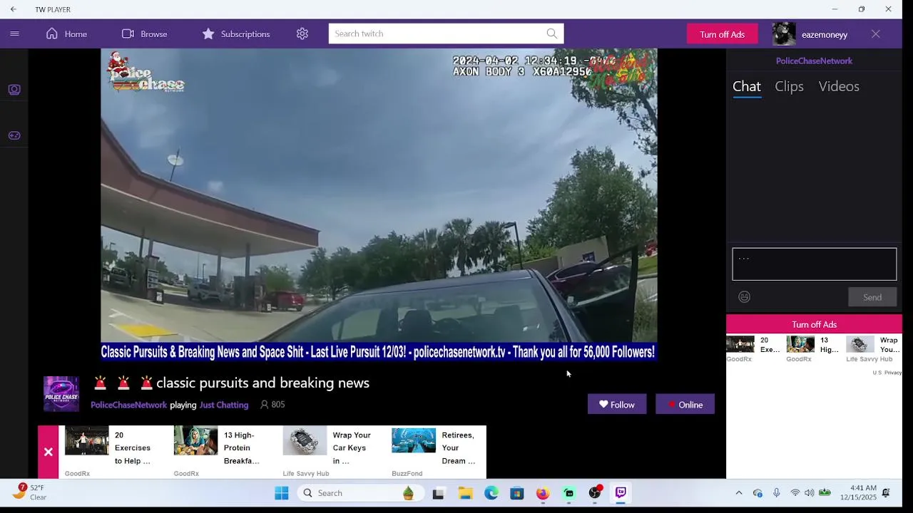913x513 pixels.
Task: Open the U.S. Privacy link
Action: (x=887, y=373)
